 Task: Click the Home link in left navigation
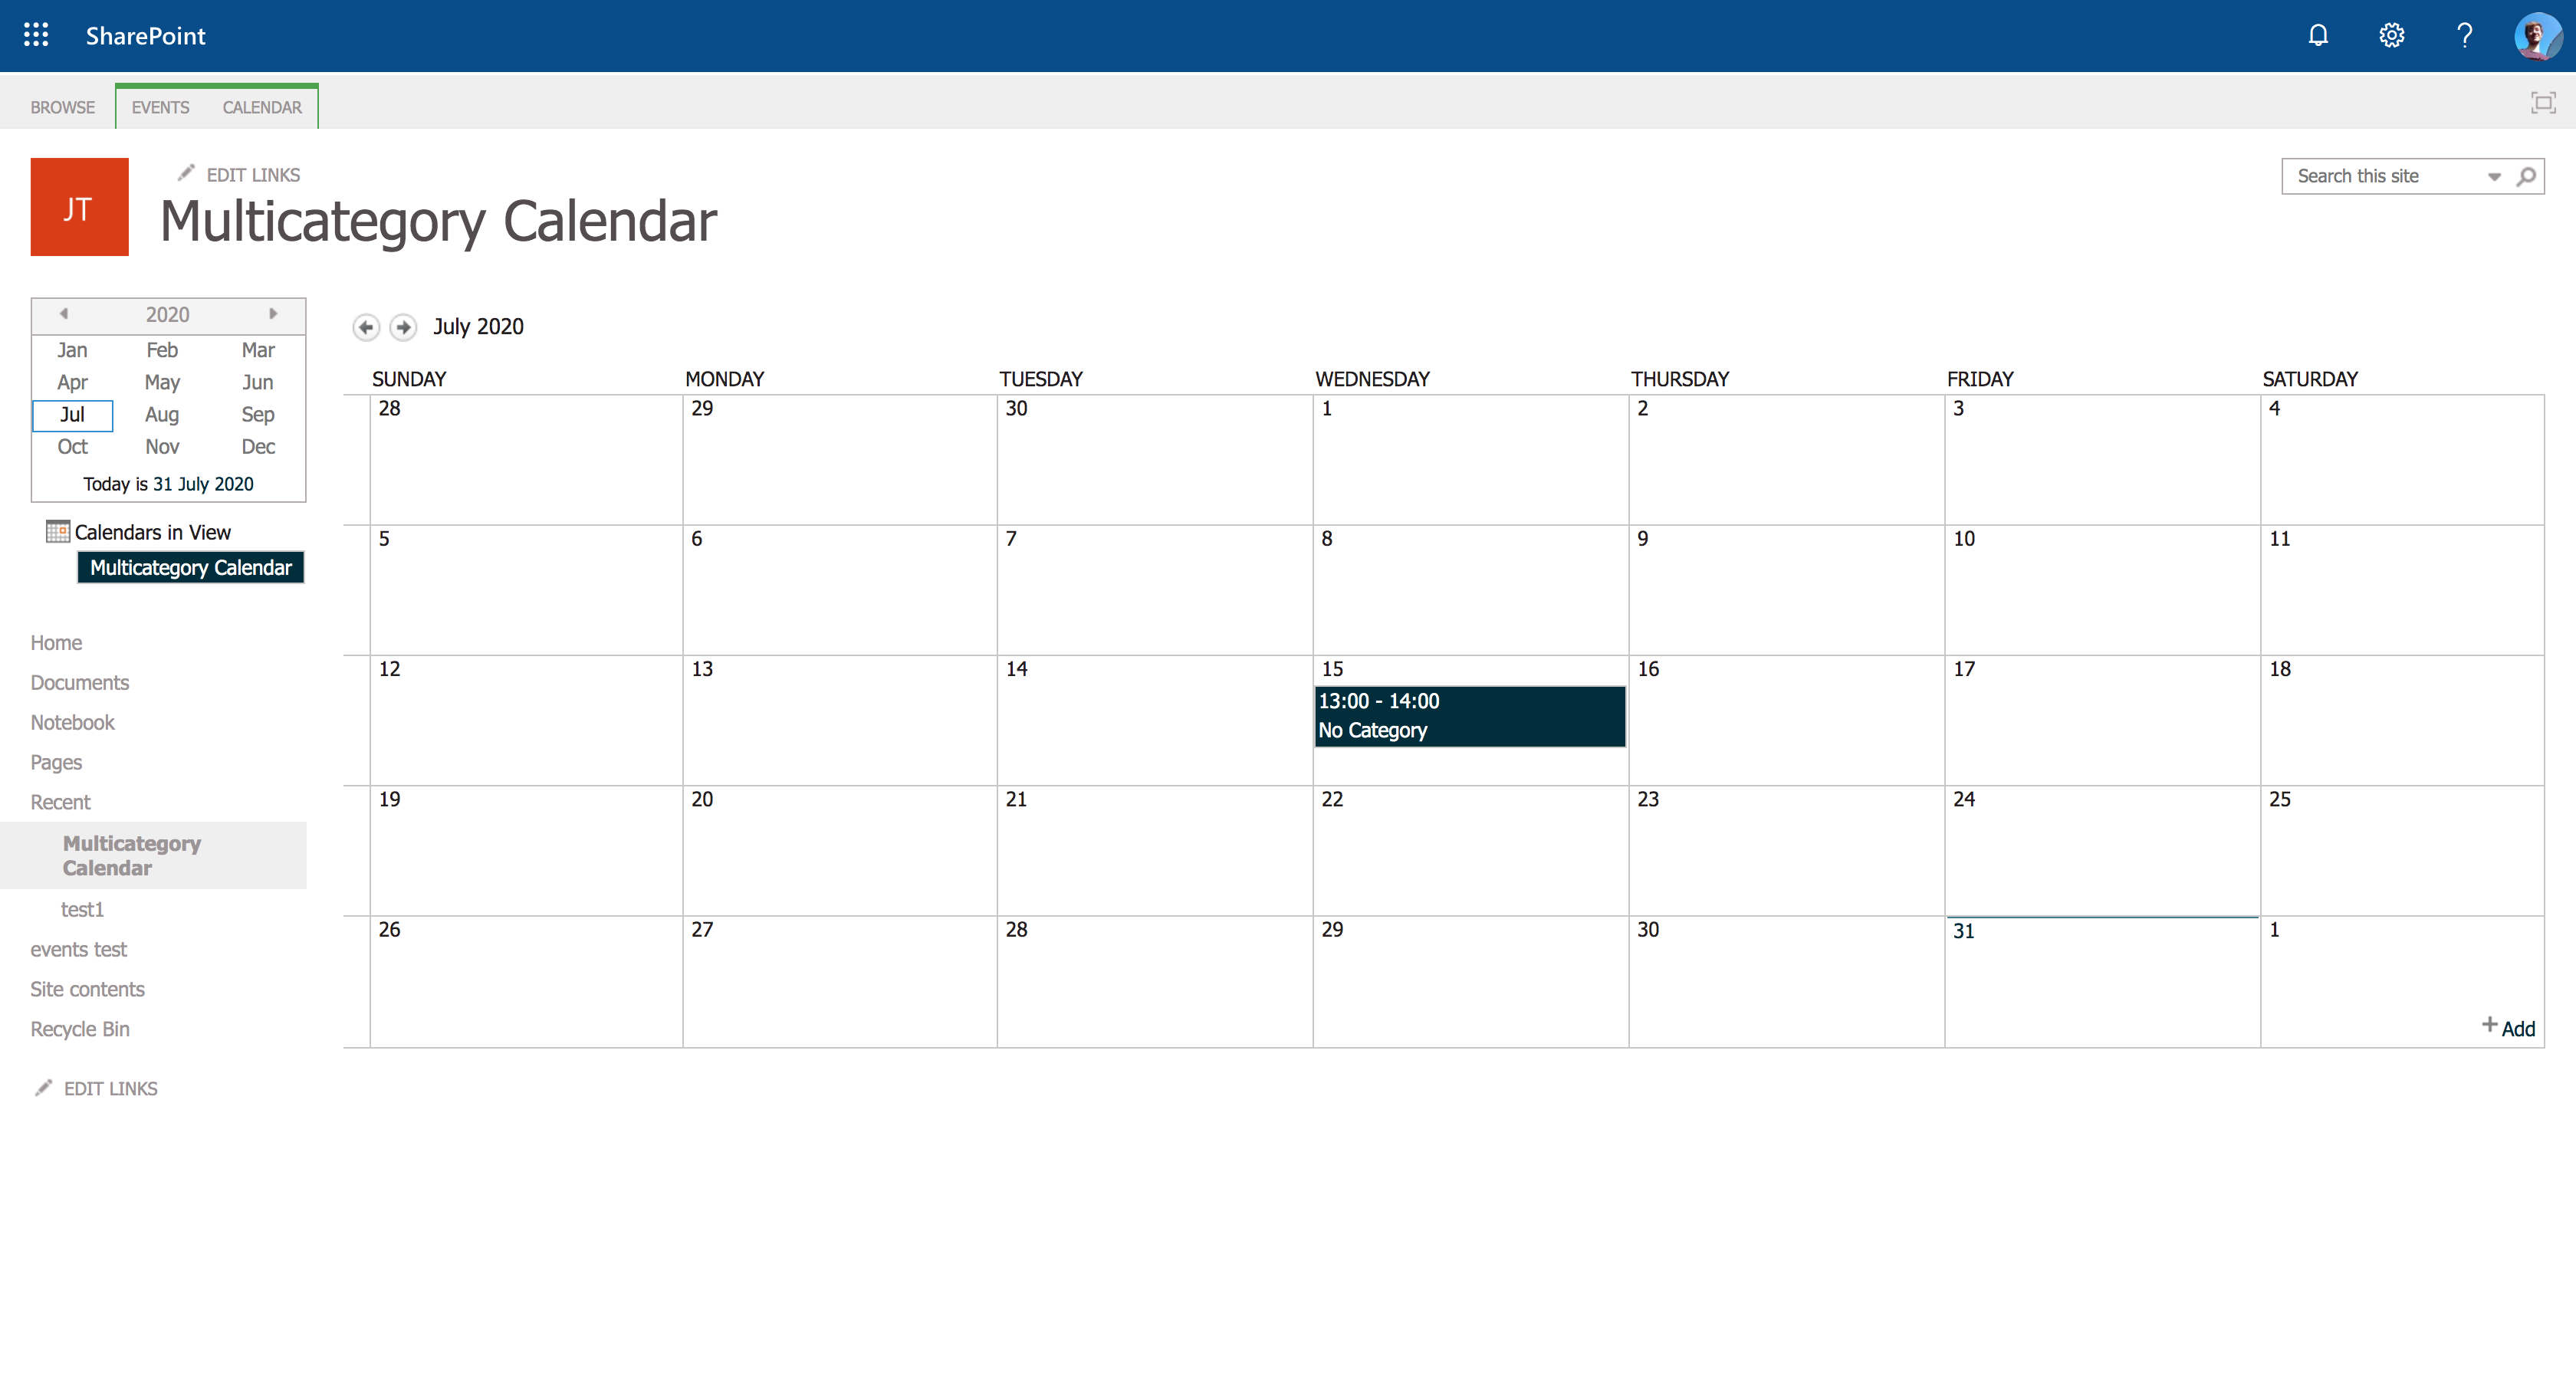57,643
